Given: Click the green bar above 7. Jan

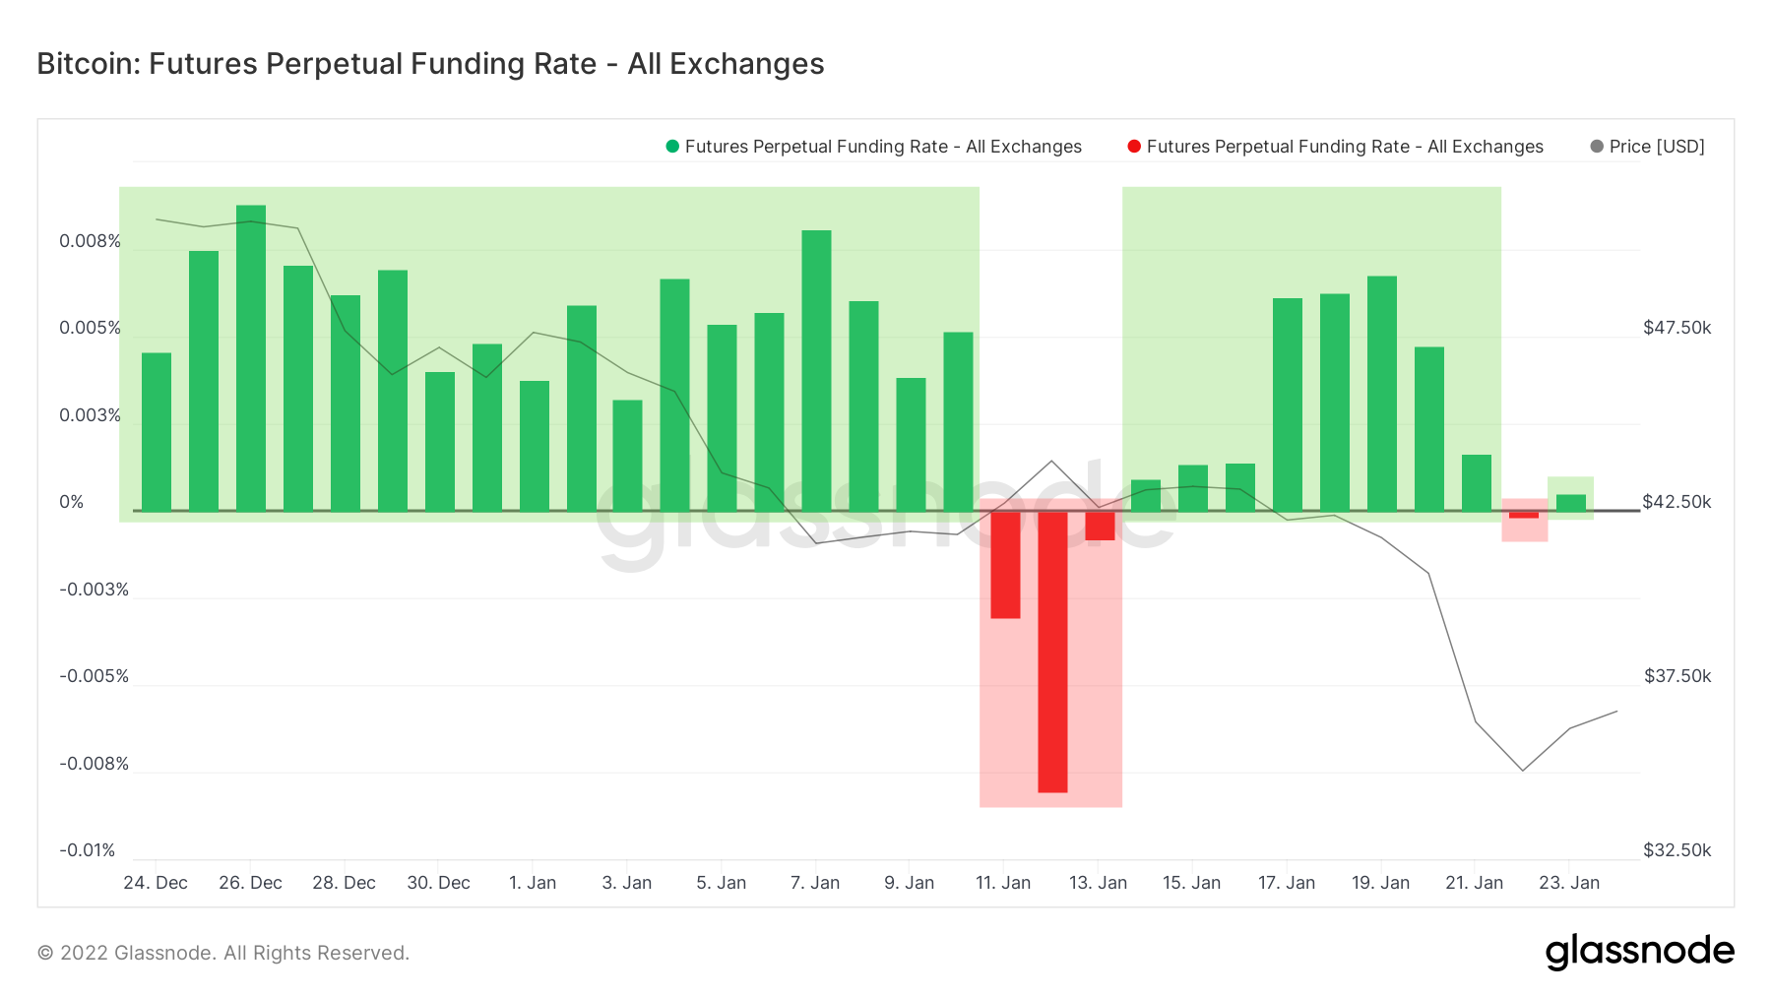Looking at the screenshot, I should (816, 370).
